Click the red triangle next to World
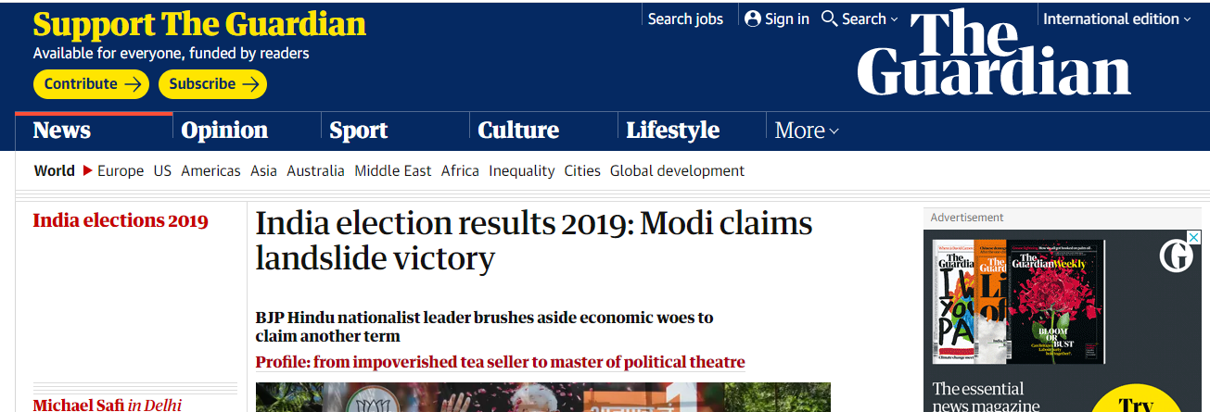This screenshot has height=412, width=1210. click(88, 170)
